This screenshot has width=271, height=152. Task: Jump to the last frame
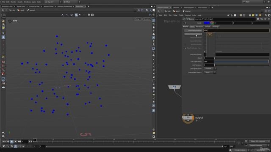19,141
